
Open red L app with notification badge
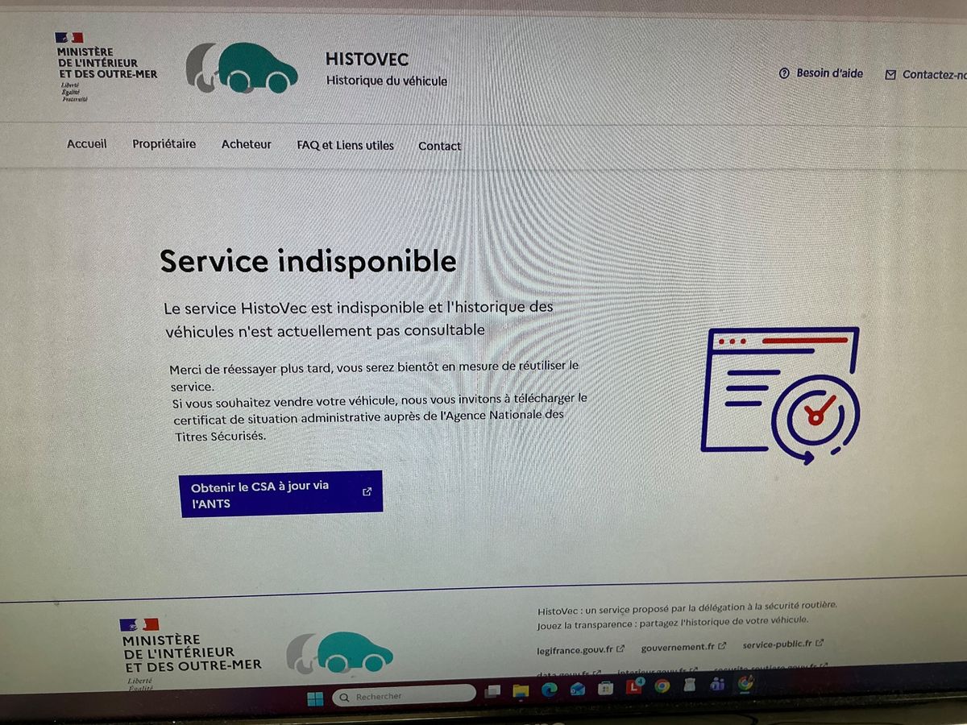click(634, 687)
